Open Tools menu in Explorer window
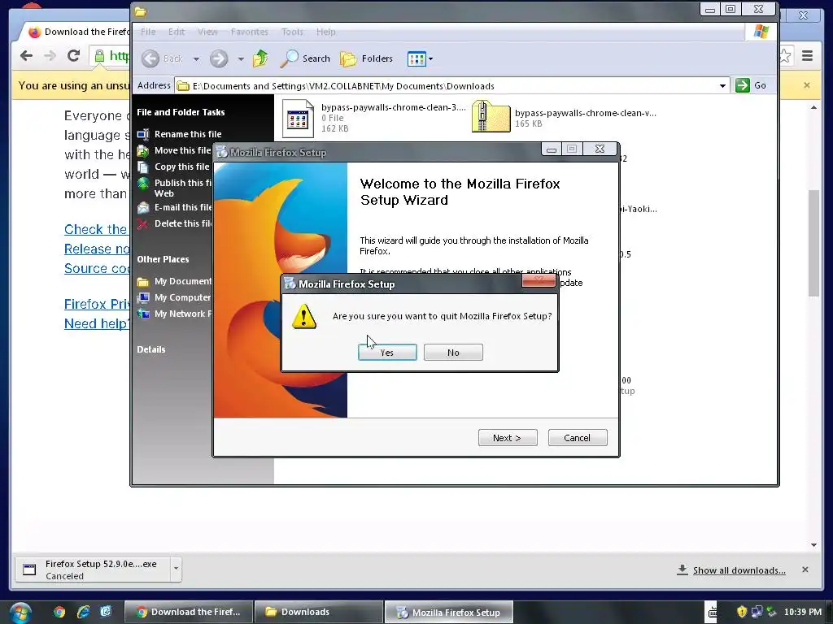This screenshot has width=833, height=624. (x=292, y=32)
